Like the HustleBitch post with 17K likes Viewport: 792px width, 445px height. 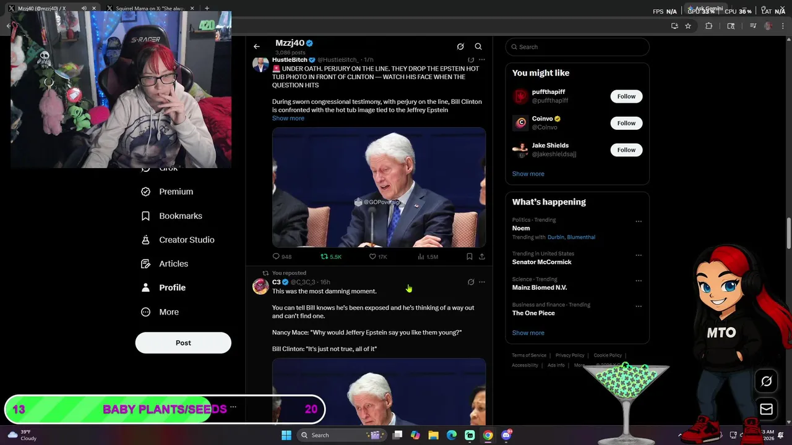[378, 256]
